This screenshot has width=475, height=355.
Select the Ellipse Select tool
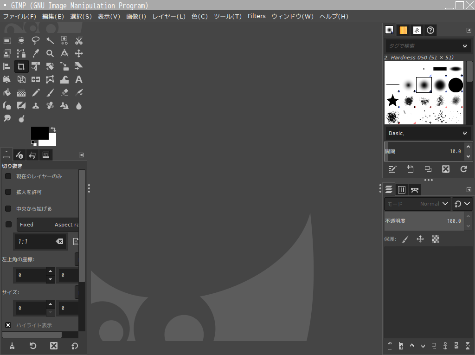pyautogui.click(x=21, y=41)
